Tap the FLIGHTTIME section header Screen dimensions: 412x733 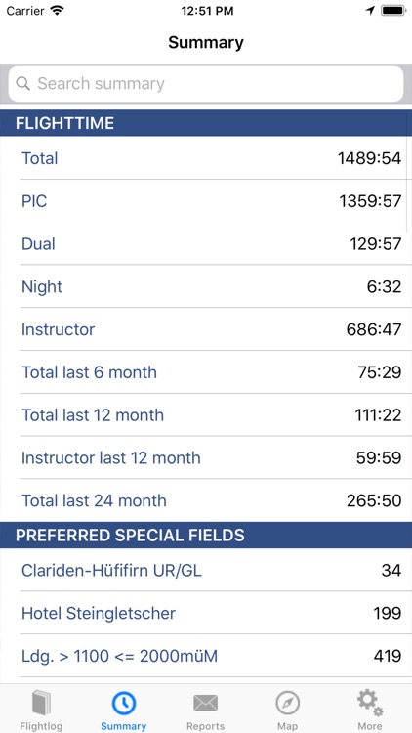click(x=206, y=123)
